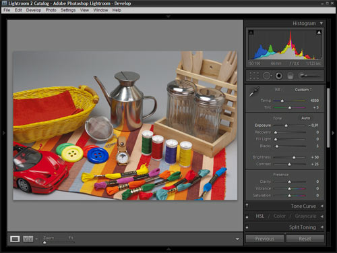
Task: Click the Auto tone button
Action: click(305, 118)
